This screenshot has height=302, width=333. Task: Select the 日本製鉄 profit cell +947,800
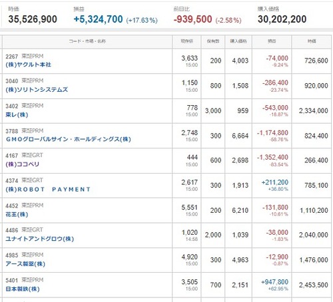pyautogui.click(x=275, y=282)
